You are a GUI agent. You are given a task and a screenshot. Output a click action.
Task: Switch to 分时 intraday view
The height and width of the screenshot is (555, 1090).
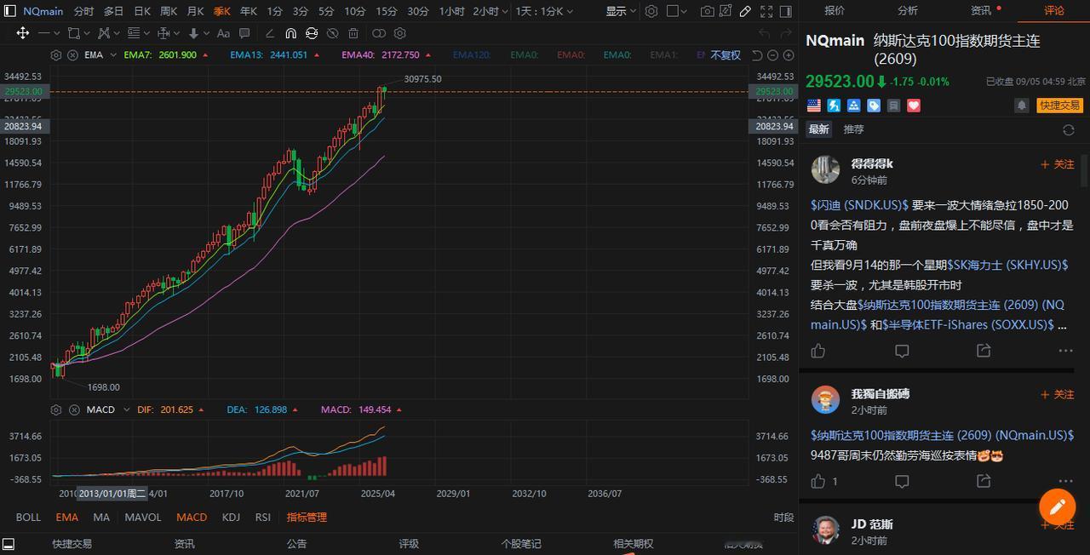[83, 11]
